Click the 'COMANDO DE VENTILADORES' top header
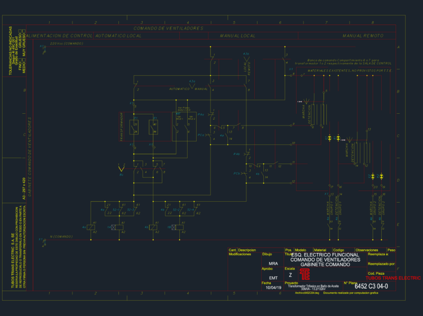Image resolution: width=423 pixels, height=316 pixels. pos(168,29)
